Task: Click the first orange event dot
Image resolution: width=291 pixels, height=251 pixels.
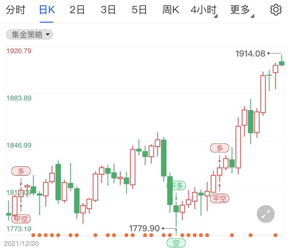Action: tap(33, 235)
